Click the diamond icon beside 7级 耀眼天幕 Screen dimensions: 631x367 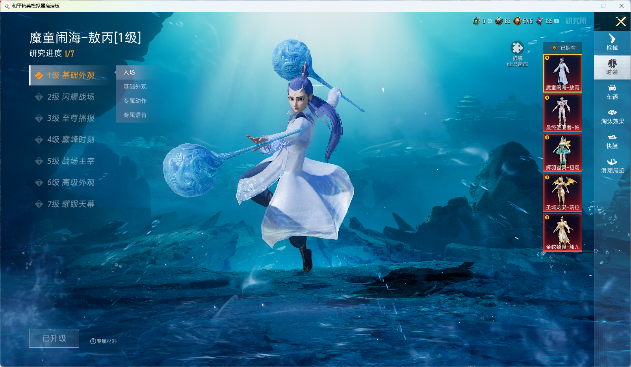(39, 204)
